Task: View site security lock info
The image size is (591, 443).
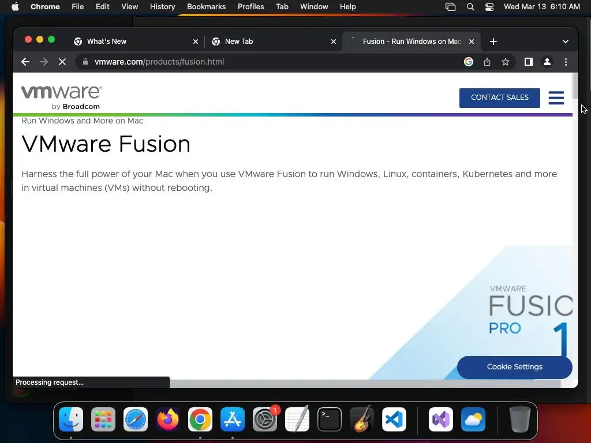Action: click(85, 62)
